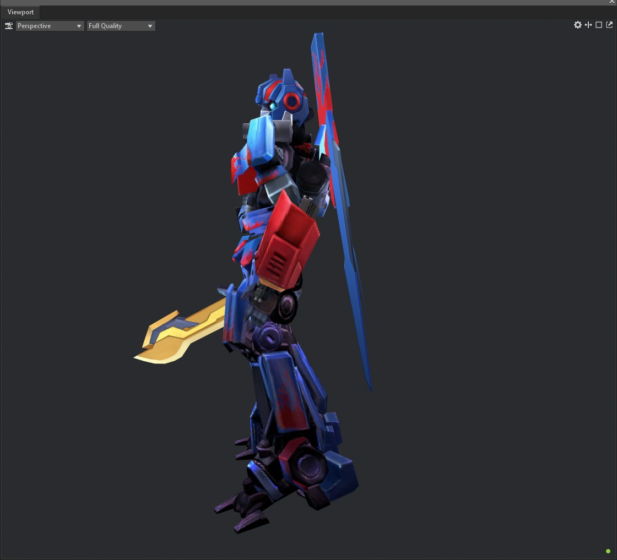Open the Perspective view dropdown
The height and width of the screenshot is (560, 617).
pyautogui.click(x=50, y=26)
